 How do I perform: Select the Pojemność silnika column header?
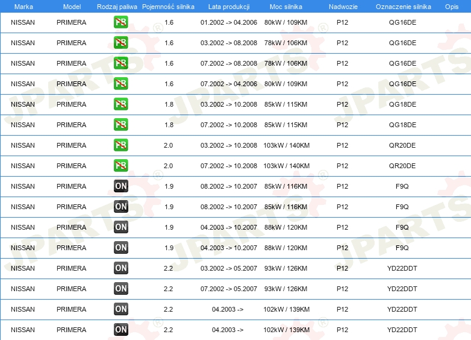pyautogui.click(x=168, y=7)
